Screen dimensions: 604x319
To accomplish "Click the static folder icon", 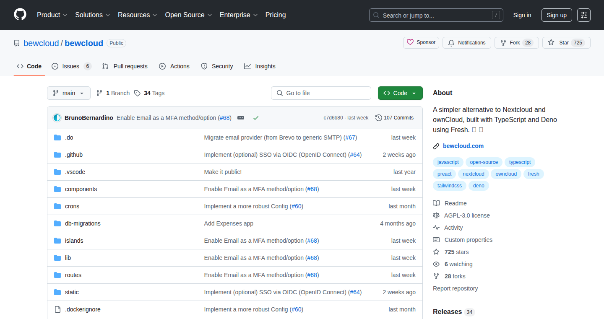I will pyautogui.click(x=57, y=292).
